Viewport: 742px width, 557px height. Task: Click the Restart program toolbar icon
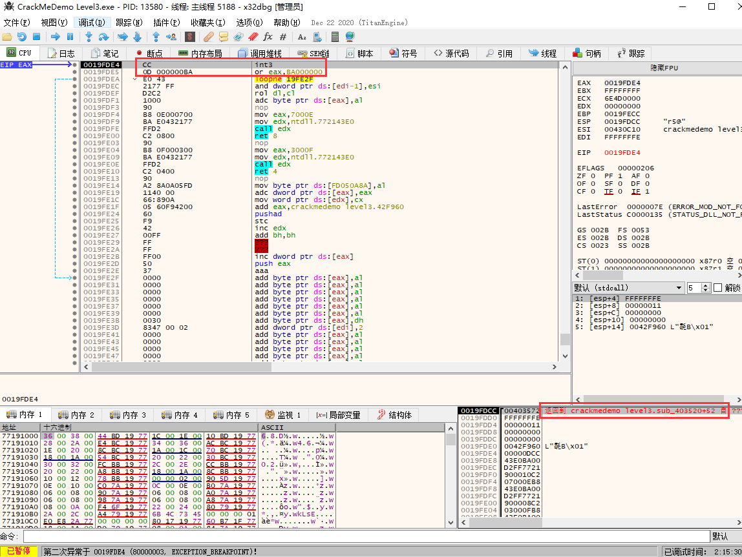pyautogui.click(x=22, y=37)
